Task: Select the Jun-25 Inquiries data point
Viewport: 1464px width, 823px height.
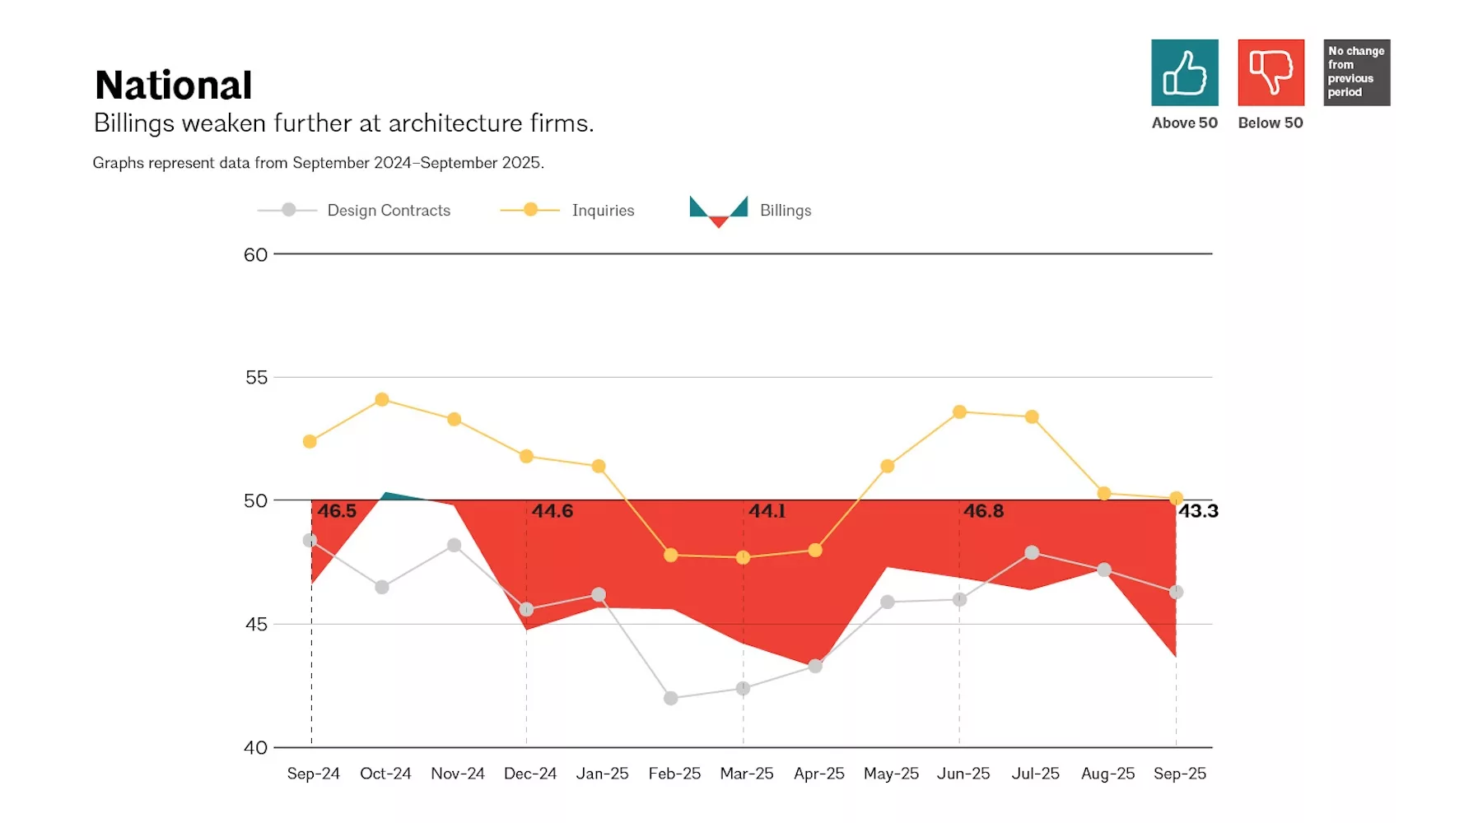Action: (x=959, y=411)
